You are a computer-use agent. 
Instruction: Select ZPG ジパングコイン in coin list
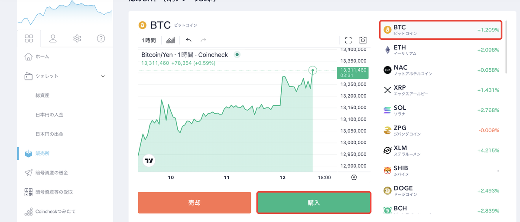[441, 130]
